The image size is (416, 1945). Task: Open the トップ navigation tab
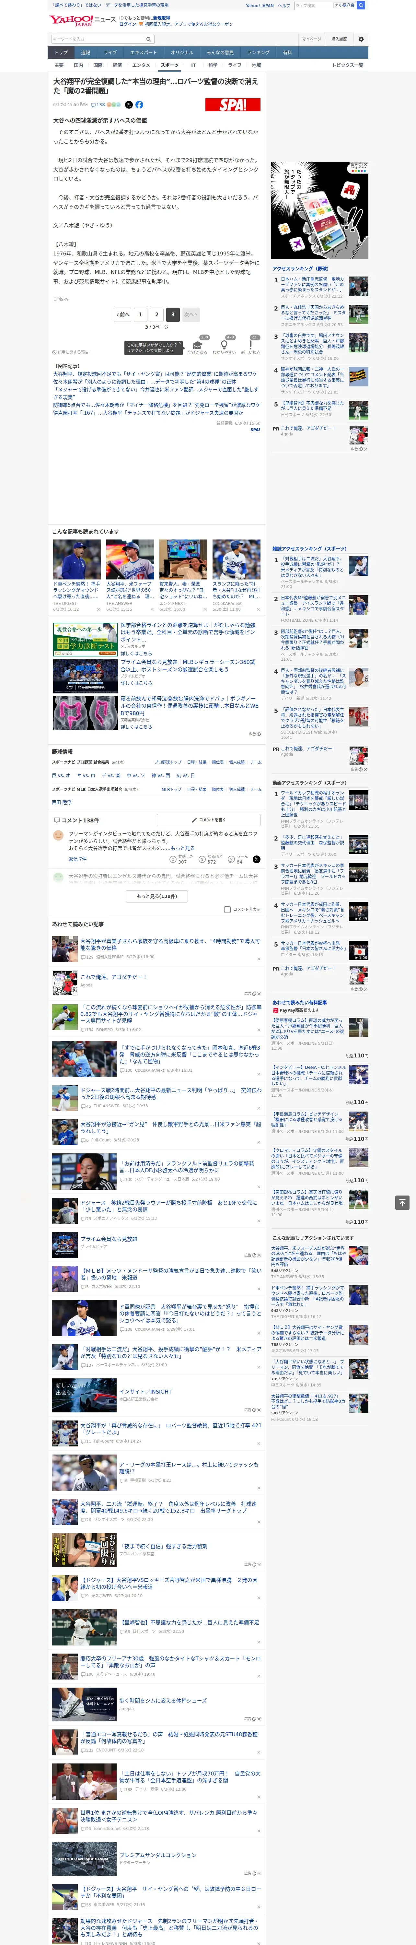[61, 53]
